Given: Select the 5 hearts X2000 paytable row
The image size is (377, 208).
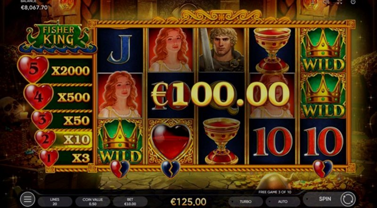Looking at the screenshot, I should click(x=55, y=69).
